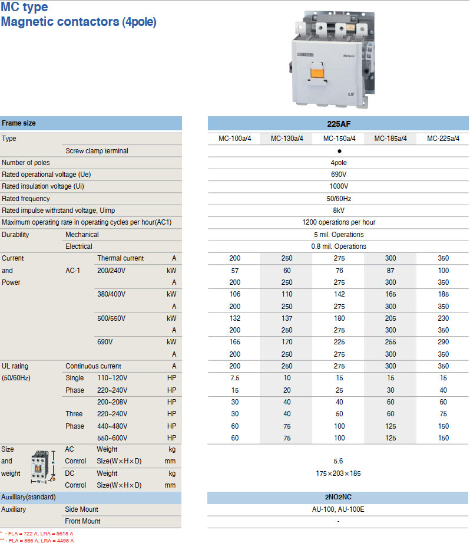Viewport: 470px width, 546px height.
Task: Click the '550~600V' three phase label
Action: click(x=112, y=438)
